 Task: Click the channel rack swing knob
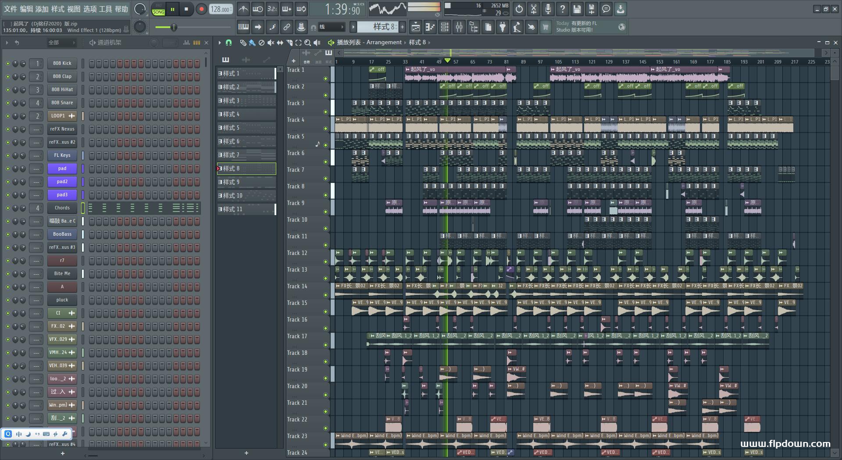[x=154, y=42]
